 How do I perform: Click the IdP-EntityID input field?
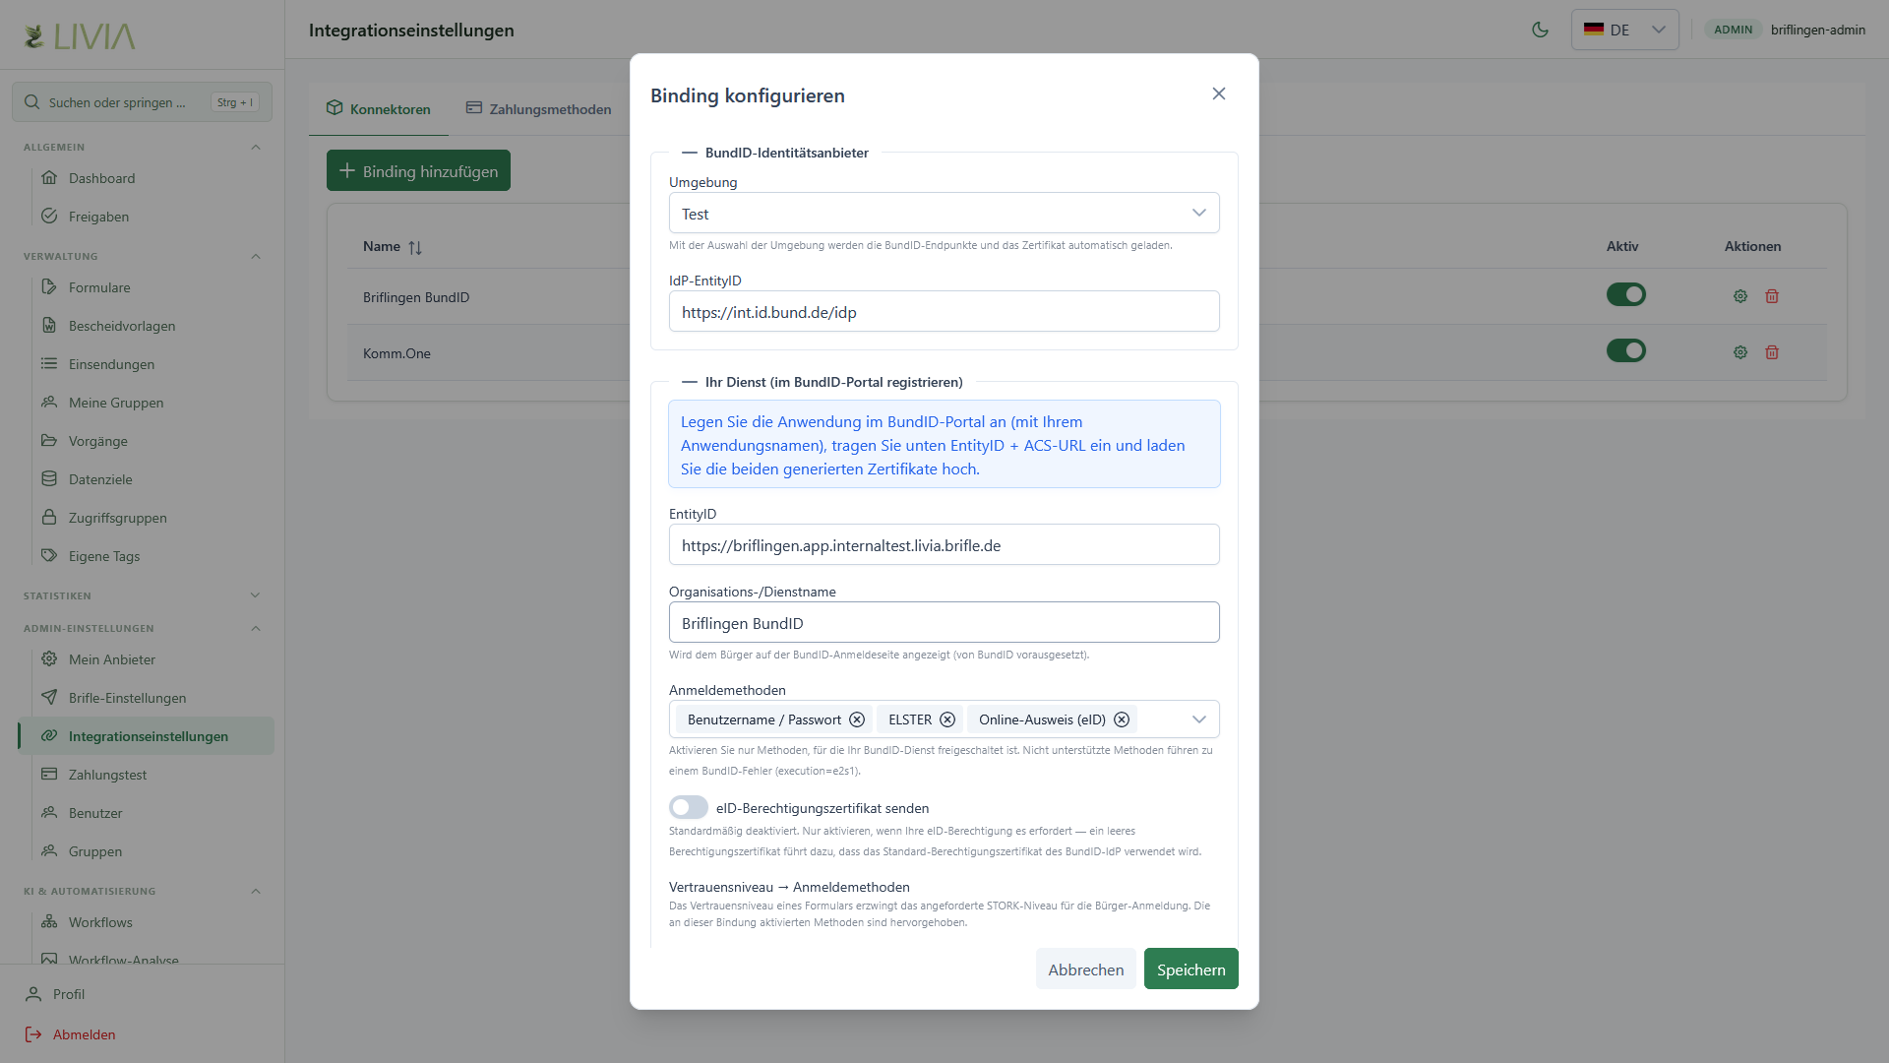944,312
